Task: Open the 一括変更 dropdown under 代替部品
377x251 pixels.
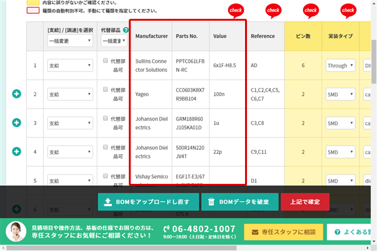Action: (114, 41)
